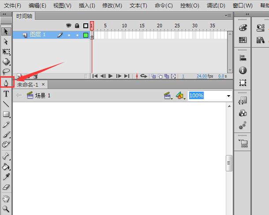Select the Hand tool
This screenshot has width=269, height=215.
coord(6,199)
